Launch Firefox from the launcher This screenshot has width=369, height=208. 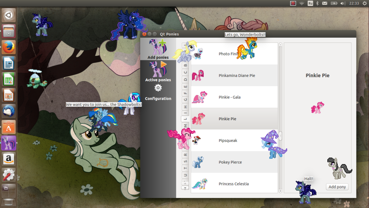pyautogui.click(x=9, y=47)
